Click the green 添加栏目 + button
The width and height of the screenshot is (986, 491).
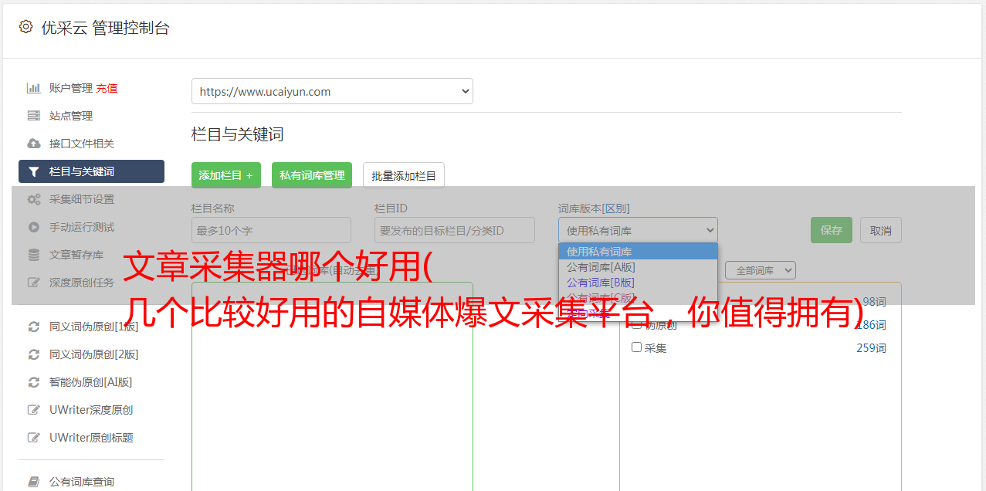226,175
